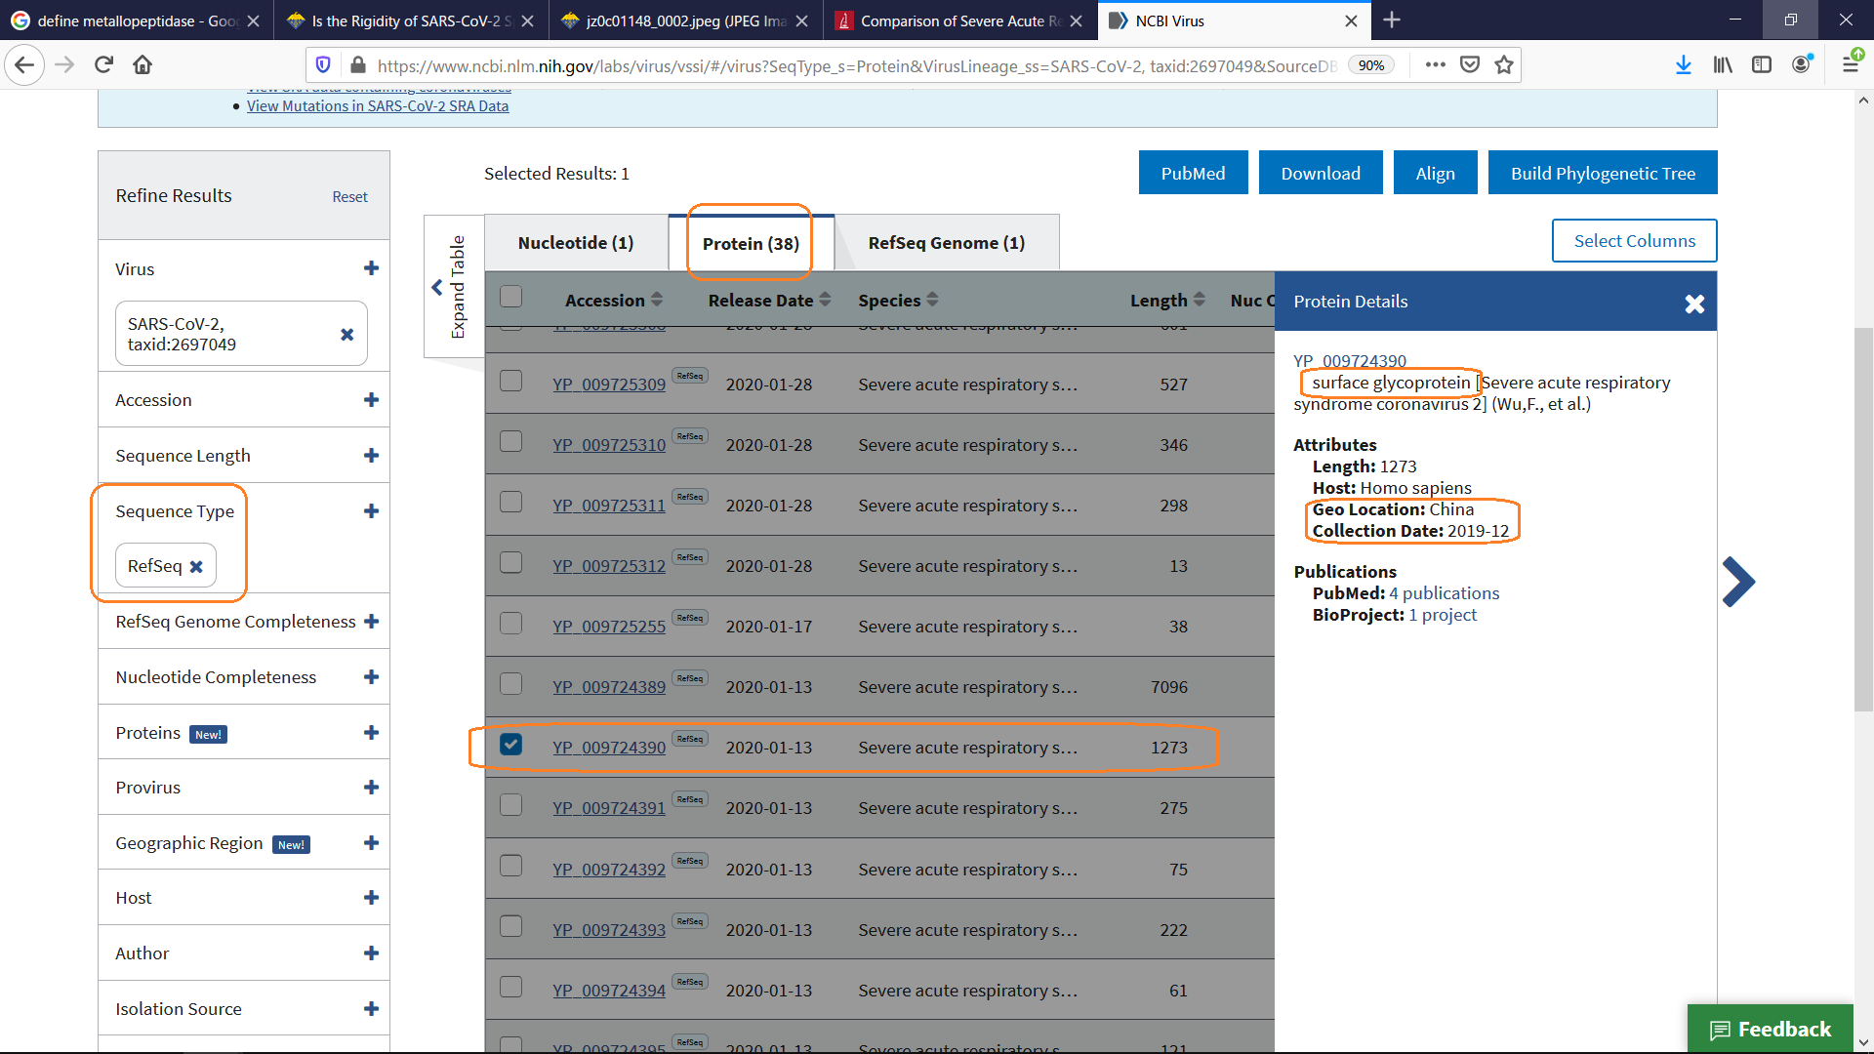Expand the Geographic Region filter
The height and width of the screenshot is (1054, 1874).
(371, 842)
